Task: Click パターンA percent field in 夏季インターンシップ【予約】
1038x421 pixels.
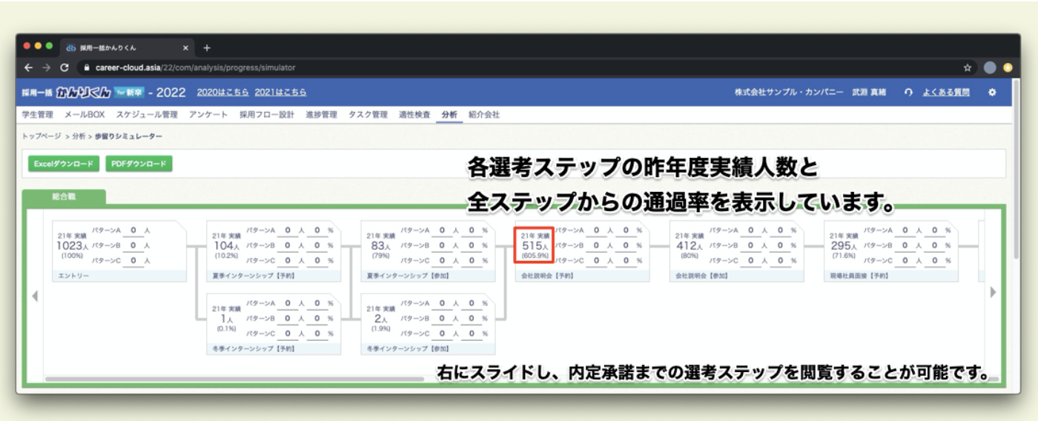Action: pyautogui.click(x=317, y=231)
